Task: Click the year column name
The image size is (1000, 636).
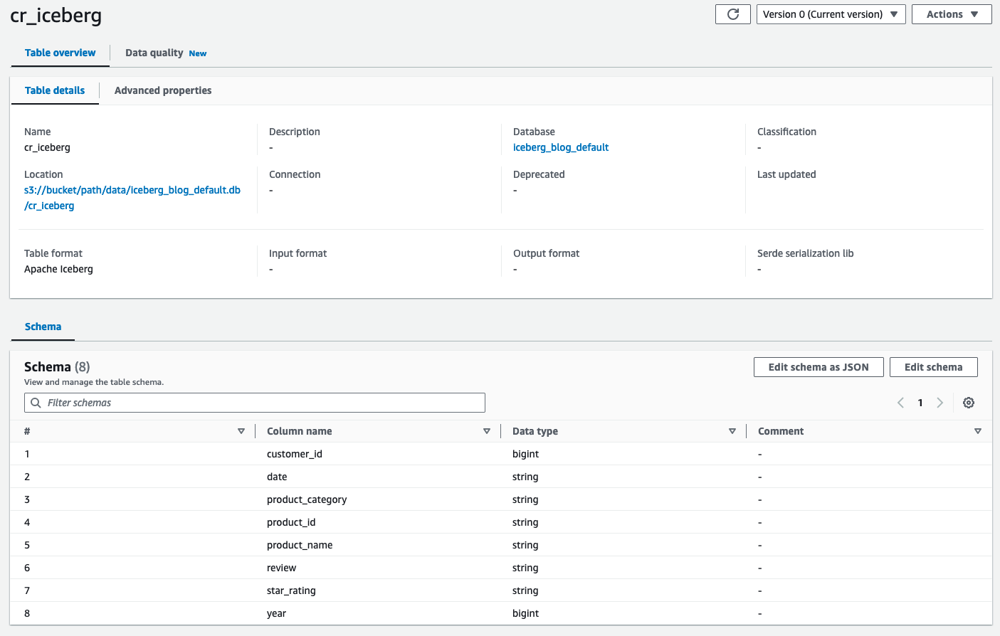Action: 276,613
